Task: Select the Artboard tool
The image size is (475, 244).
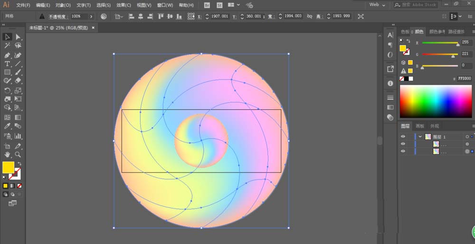Action: [7, 146]
